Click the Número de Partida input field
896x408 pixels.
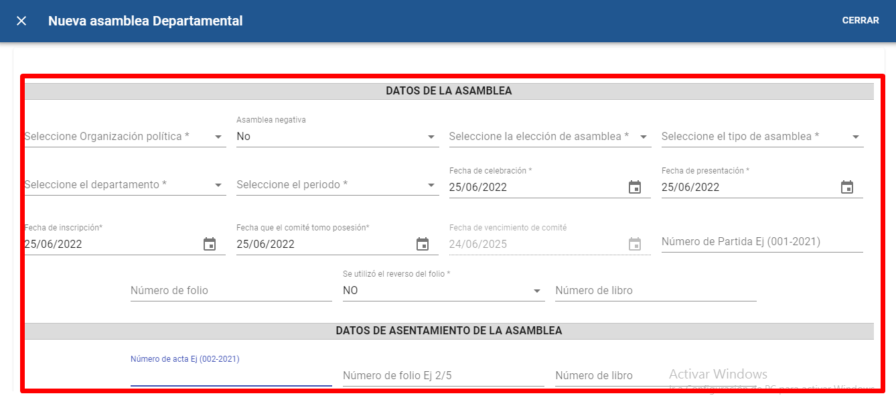tap(761, 242)
